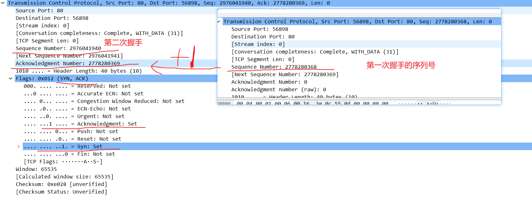
Task: Select Checksum Status: Unverified row
Action: [x=62, y=192]
